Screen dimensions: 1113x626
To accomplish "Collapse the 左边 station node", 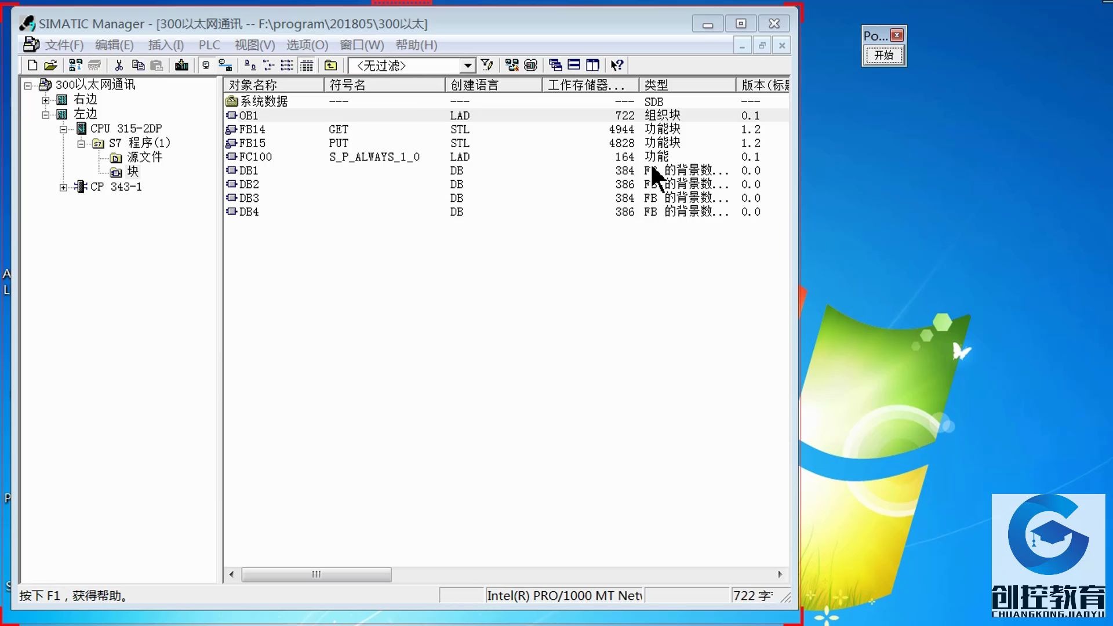I will tap(45, 114).
